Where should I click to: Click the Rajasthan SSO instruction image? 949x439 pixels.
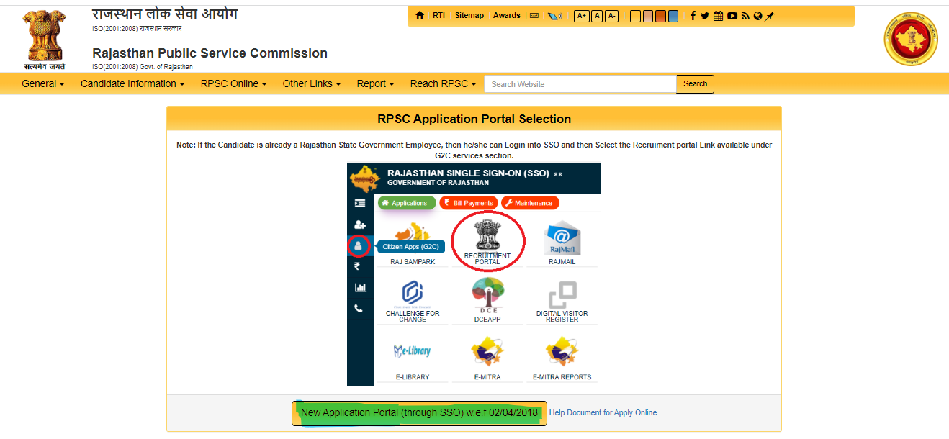tap(474, 275)
